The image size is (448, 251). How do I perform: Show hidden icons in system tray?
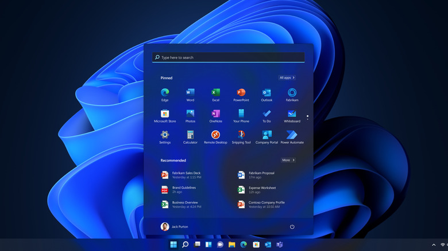pos(434,245)
